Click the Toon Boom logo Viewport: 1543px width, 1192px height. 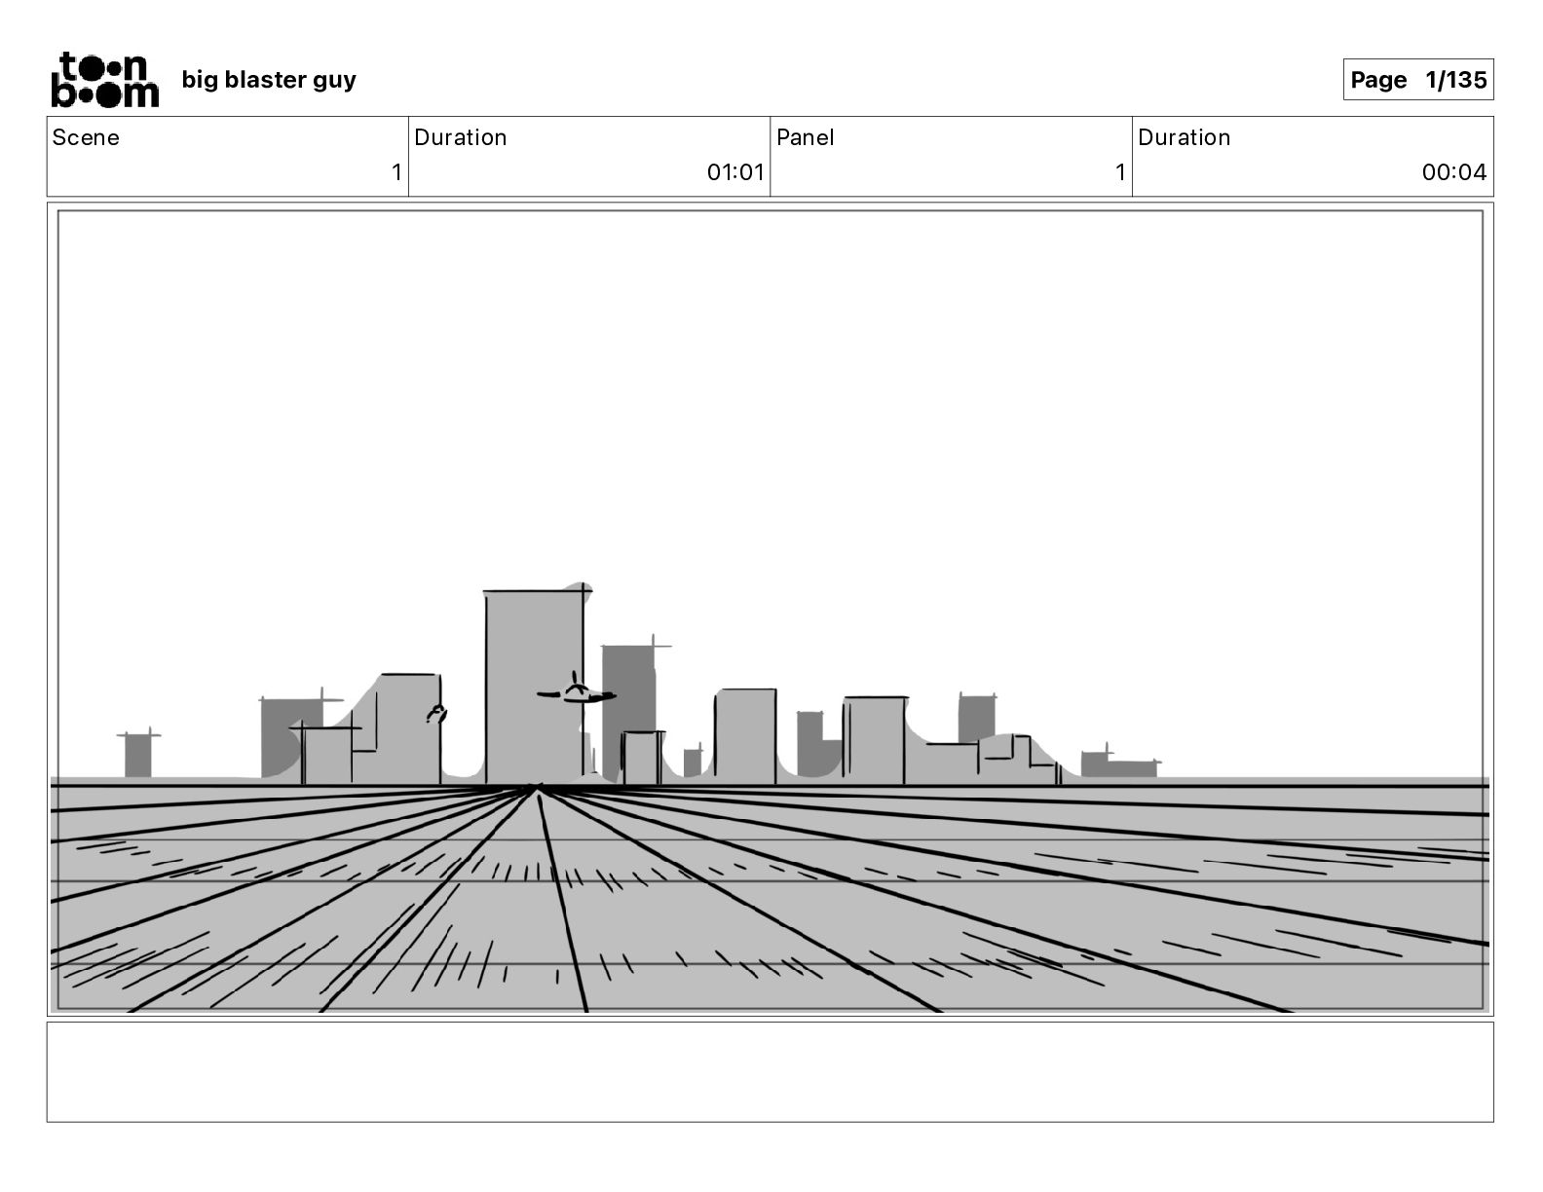click(104, 79)
